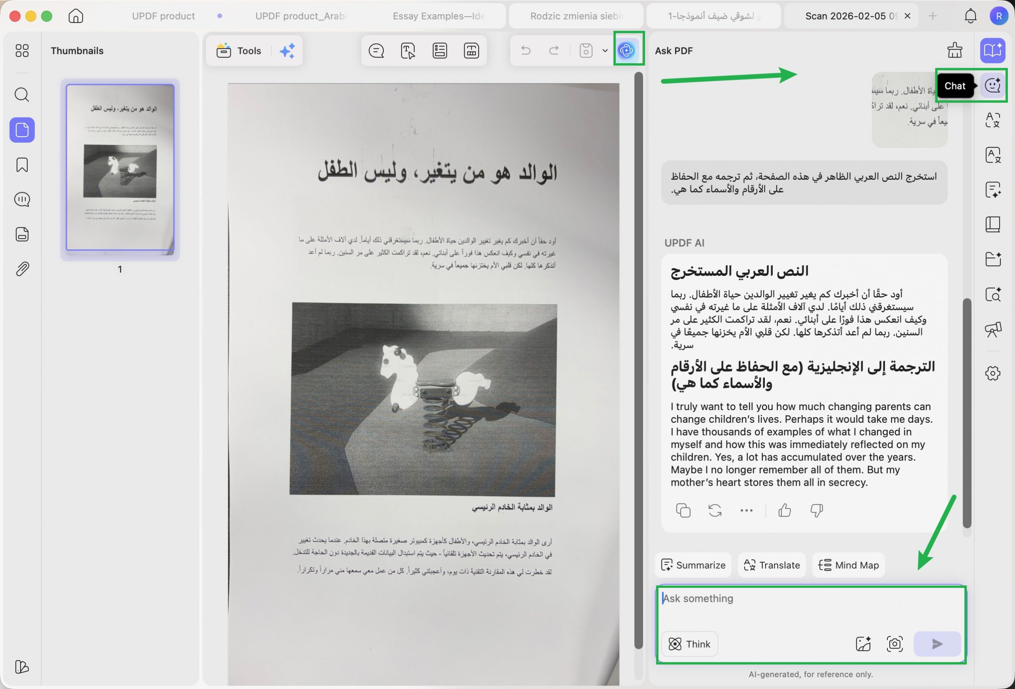Open the settings gear in right sidebar
The height and width of the screenshot is (689, 1015).
(x=993, y=373)
